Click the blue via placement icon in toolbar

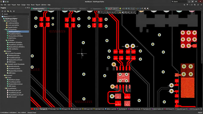(x=140, y=9)
